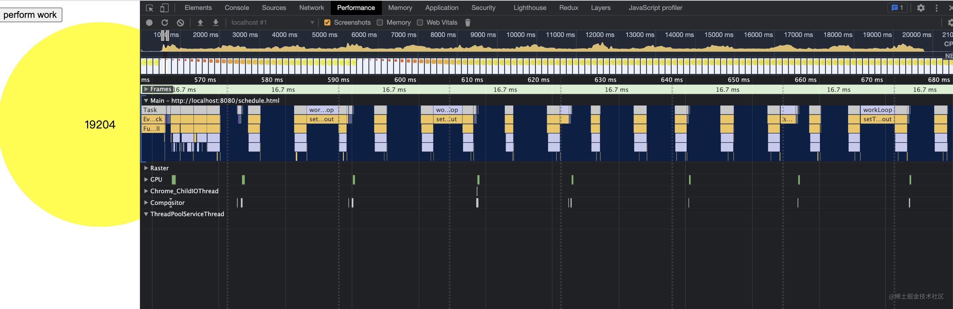Click the reload and profile icon
Viewport: 953px width, 309px height.
pos(165,23)
